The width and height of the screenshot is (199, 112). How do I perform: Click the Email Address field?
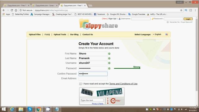[93, 78]
